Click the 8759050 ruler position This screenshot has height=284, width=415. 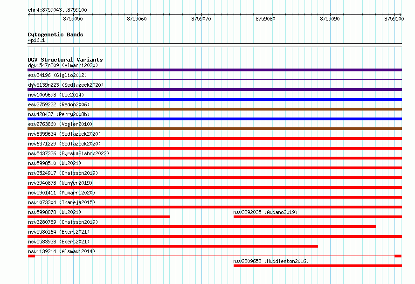point(73,19)
